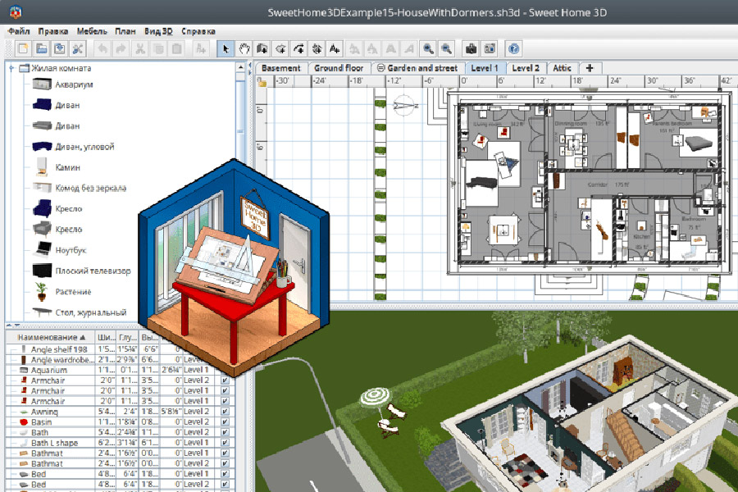Uncheck visibility for the Level 2 Armchair
Screen dimensions: 738x492
225,380
